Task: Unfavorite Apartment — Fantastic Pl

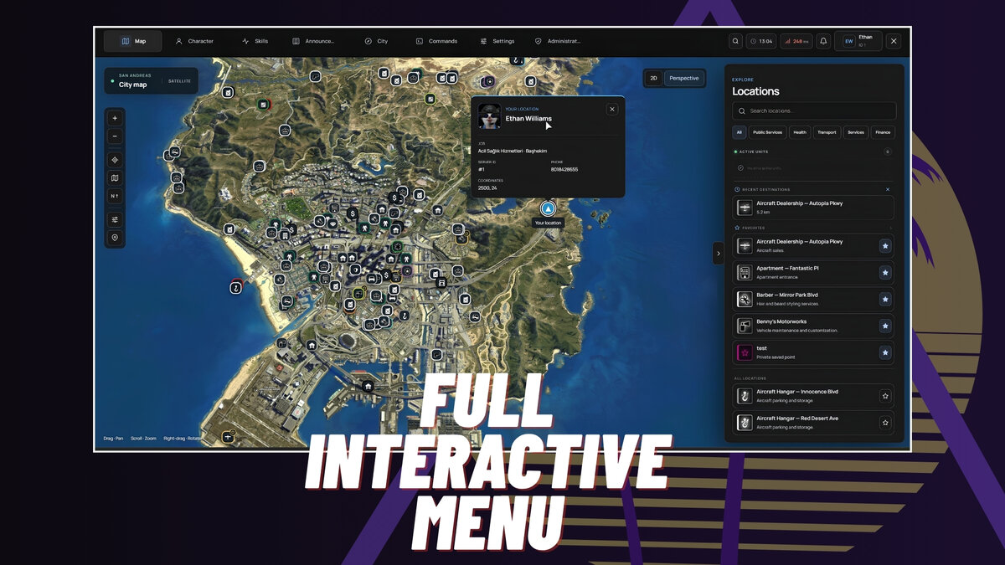Action: tap(885, 273)
